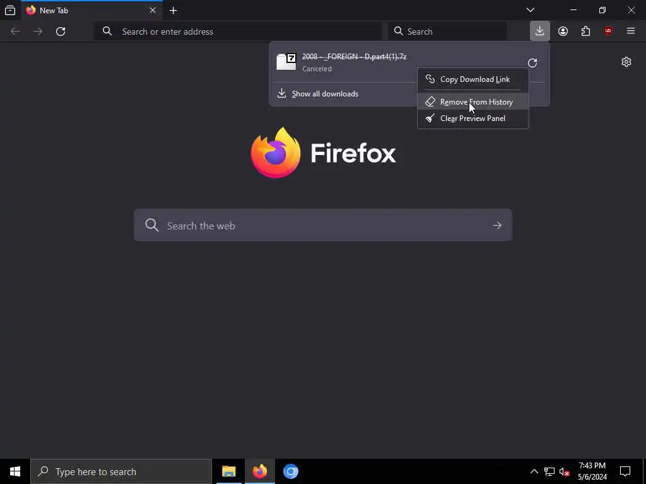Screen dimensions: 646x484
Task: Select the canceled 2008 FOREIGN 7z download
Action: click(x=355, y=62)
